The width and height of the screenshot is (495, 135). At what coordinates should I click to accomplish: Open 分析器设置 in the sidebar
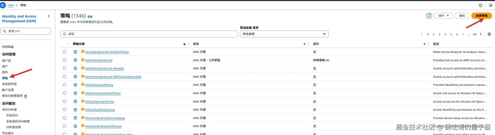[14, 127]
